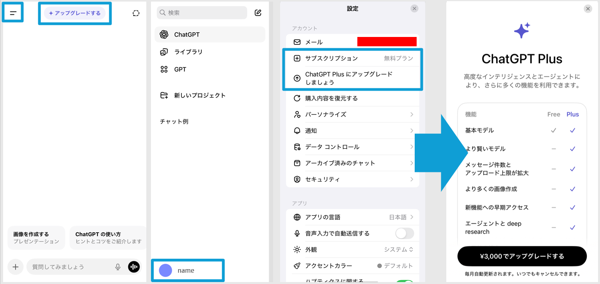Click the チャット例 label in sidebar
This screenshot has height=284, width=600.
coord(174,121)
